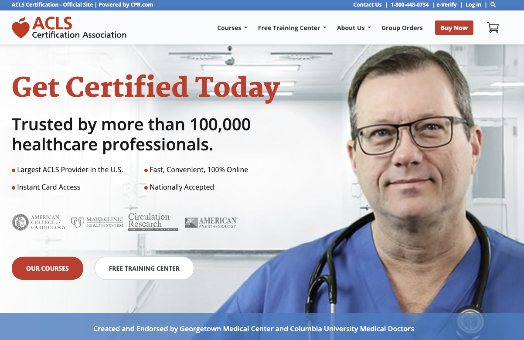Open the e-Verify link
The height and width of the screenshot is (340, 524).
pyautogui.click(x=446, y=5)
